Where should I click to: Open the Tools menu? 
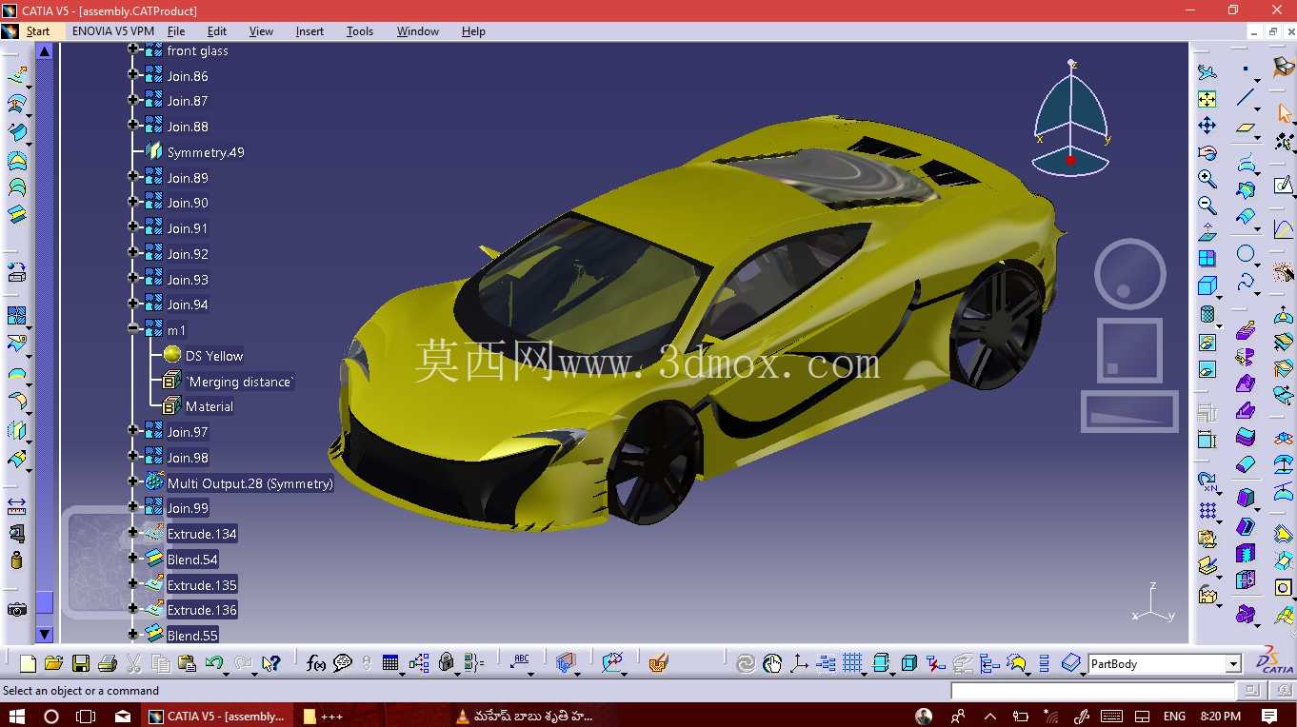point(360,31)
